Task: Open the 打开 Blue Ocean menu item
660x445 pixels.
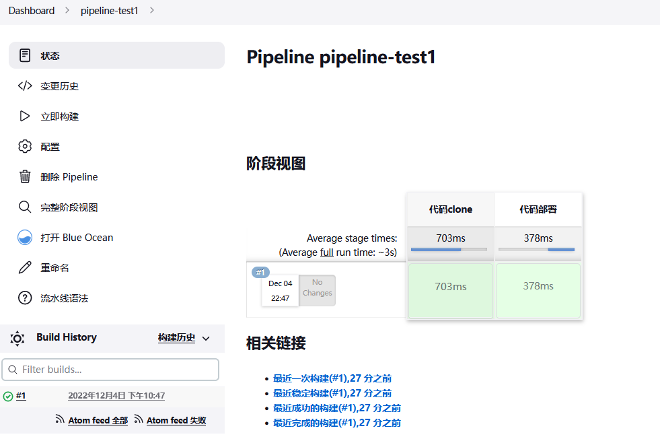Action: click(77, 237)
